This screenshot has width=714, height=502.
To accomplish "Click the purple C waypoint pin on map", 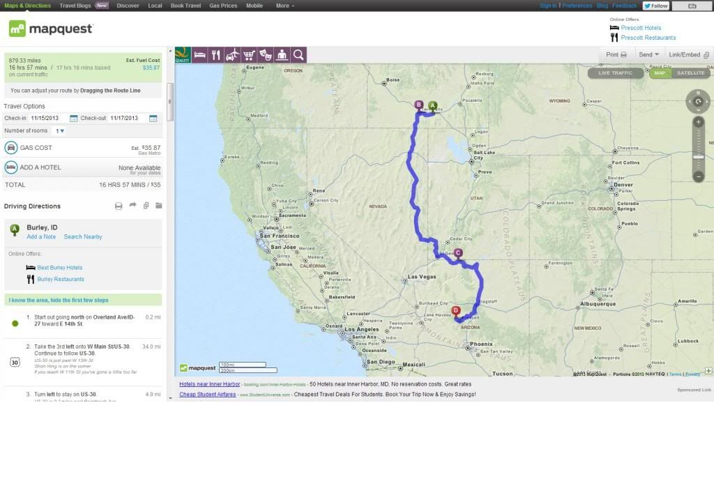I will tap(458, 253).
